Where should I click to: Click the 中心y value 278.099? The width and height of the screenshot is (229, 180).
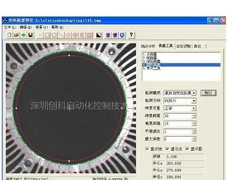click(x=185, y=170)
